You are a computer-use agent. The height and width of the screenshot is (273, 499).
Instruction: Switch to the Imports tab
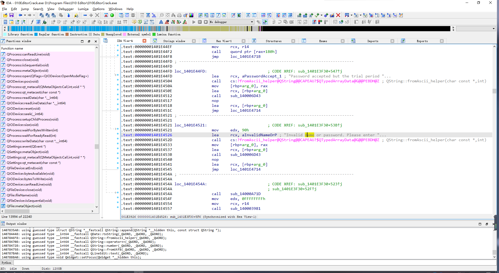pyautogui.click(x=373, y=41)
